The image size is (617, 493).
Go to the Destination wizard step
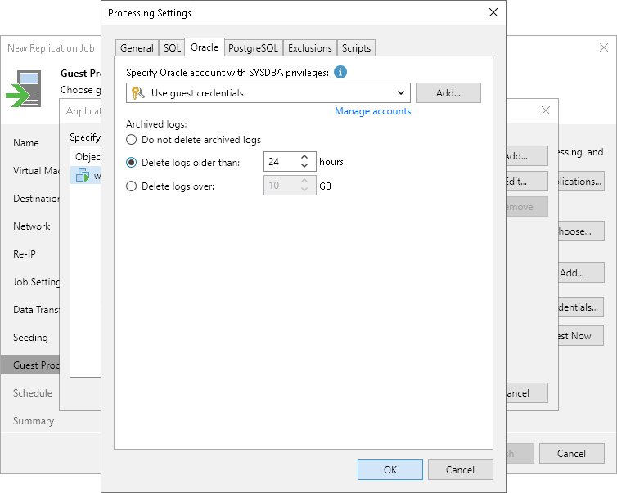click(x=36, y=198)
